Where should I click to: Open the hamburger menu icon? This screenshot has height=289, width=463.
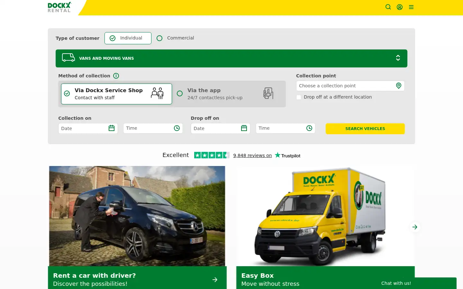(411, 7)
